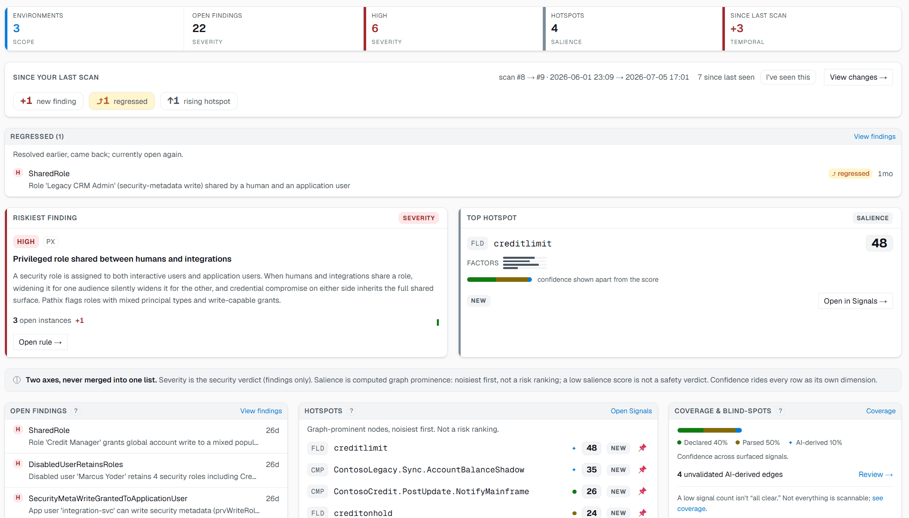Click AI-derived 10% legend marker
The width and height of the screenshot is (909, 518).
(790, 443)
